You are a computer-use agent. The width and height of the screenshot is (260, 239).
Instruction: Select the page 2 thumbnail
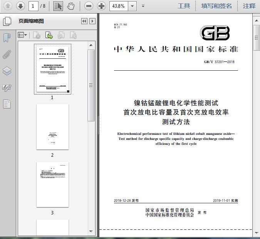point(52,127)
